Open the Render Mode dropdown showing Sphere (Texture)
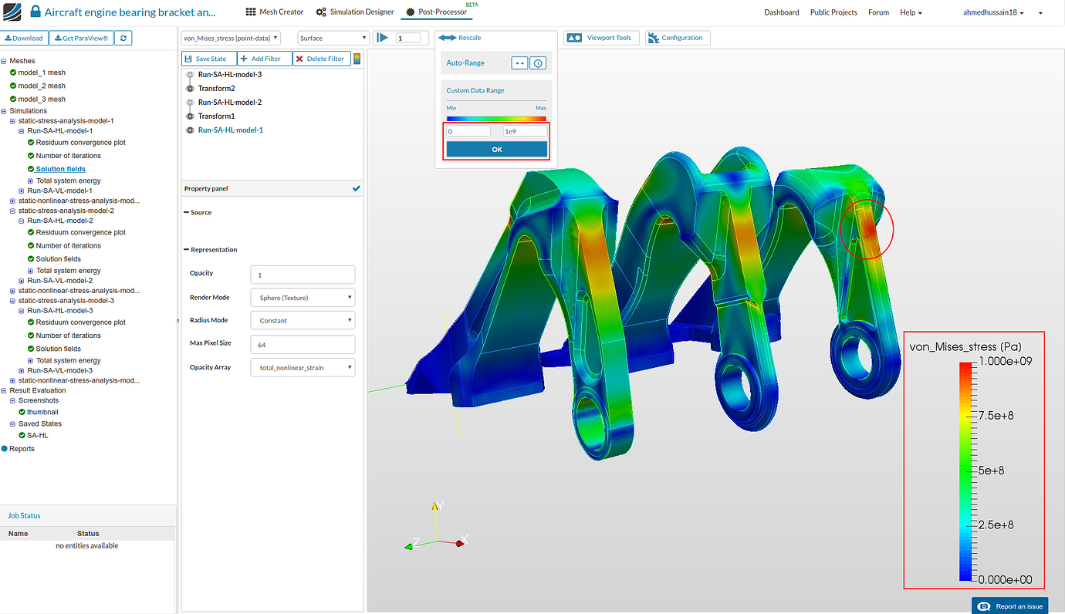The image size is (1065, 614). pyautogui.click(x=302, y=297)
